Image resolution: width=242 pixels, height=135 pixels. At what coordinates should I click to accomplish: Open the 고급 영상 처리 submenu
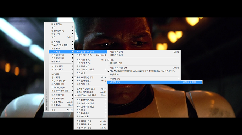coord(61,58)
